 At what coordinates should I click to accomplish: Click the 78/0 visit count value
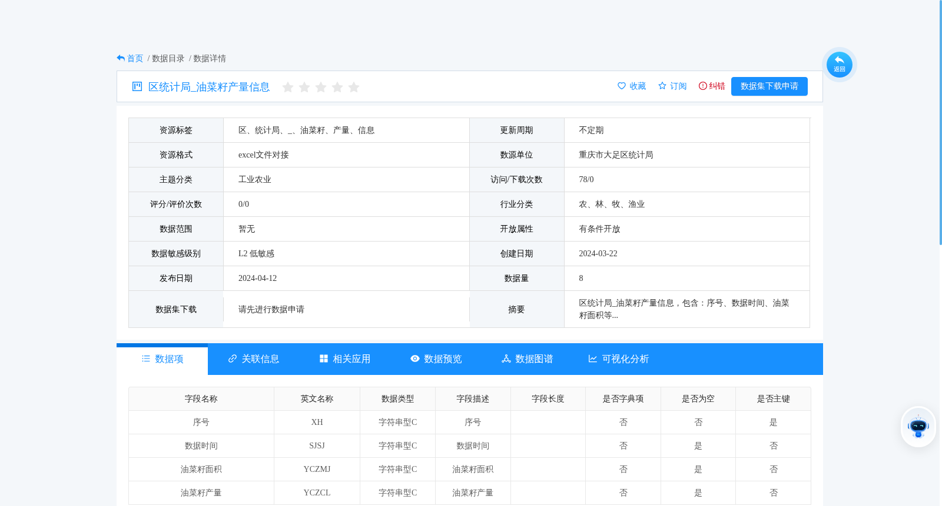tap(586, 180)
